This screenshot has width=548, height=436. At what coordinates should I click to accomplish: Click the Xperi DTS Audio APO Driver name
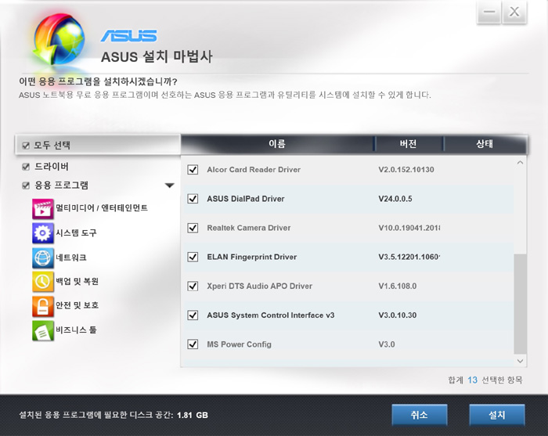pos(260,286)
